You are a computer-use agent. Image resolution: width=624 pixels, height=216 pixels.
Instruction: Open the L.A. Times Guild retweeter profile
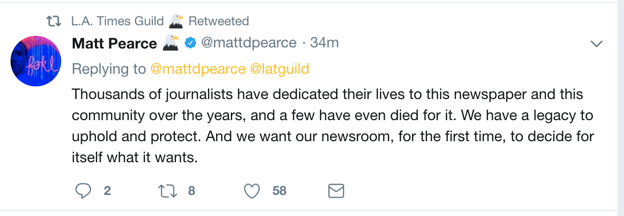click(118, 21)
